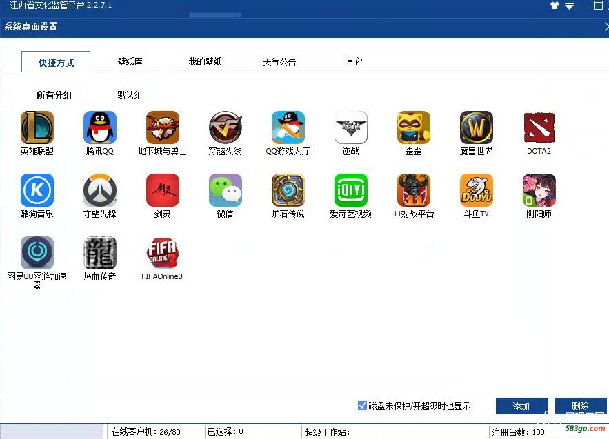Choose the 阴阳师 game icon
Screen dimensions: 609x439
click(x=539, y=190)
